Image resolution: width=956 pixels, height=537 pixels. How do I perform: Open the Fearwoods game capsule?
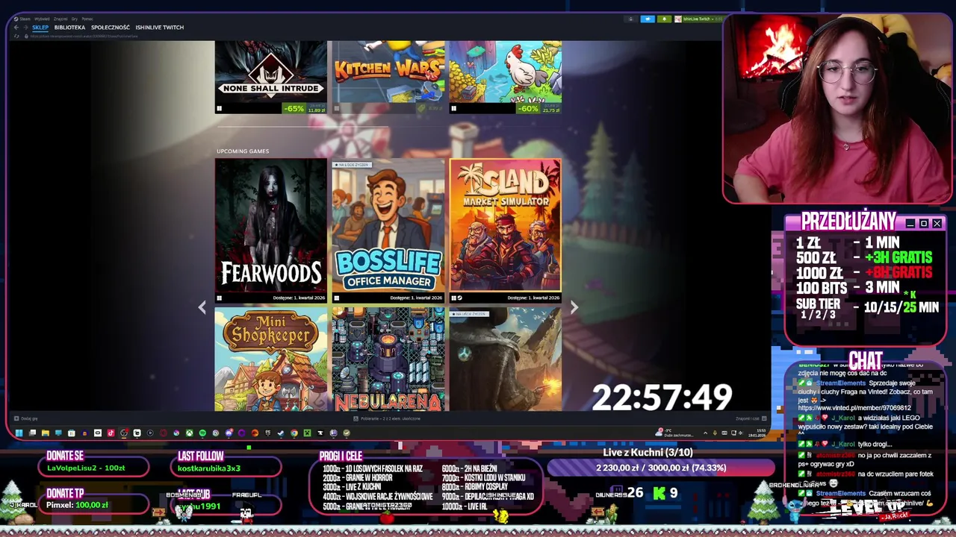pos(270,230)
